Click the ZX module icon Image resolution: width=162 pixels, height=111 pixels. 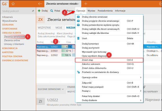point(40,20)
